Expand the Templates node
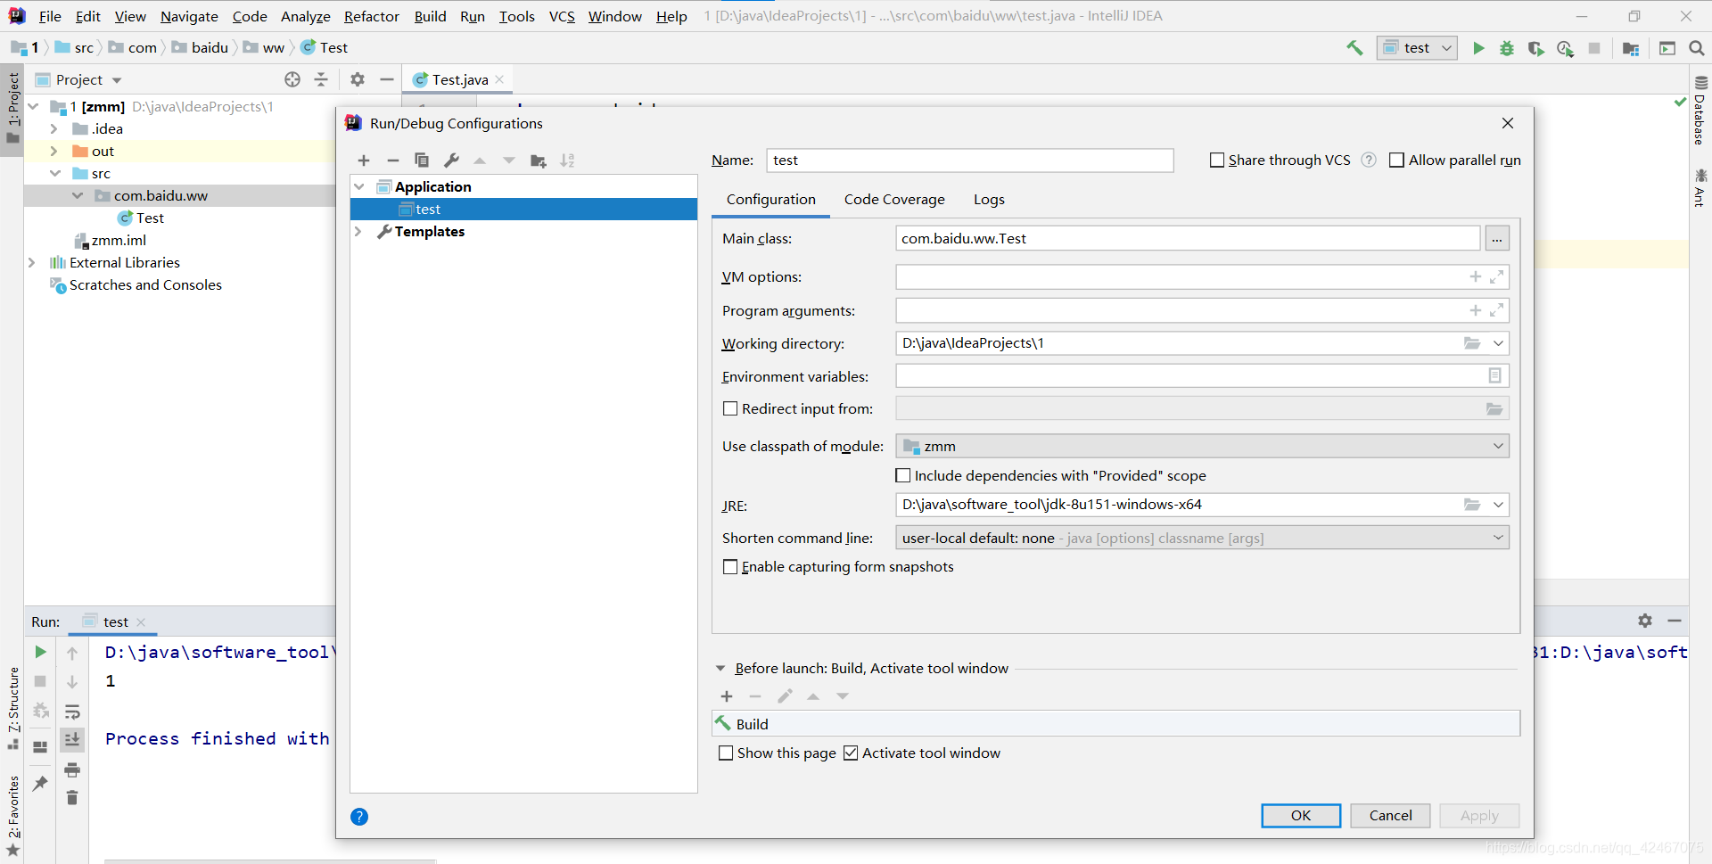 coord(359,232)
